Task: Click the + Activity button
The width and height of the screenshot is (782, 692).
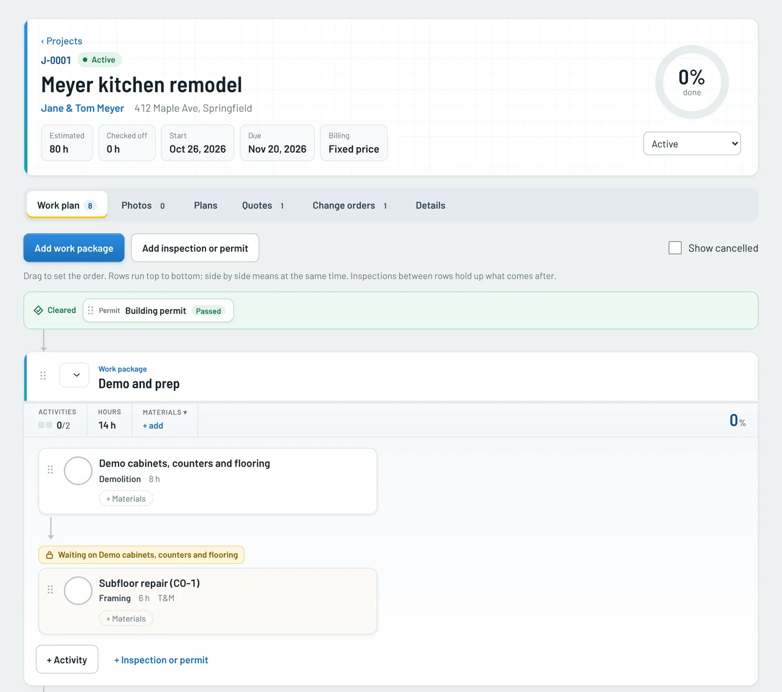Action: (67, 659)
